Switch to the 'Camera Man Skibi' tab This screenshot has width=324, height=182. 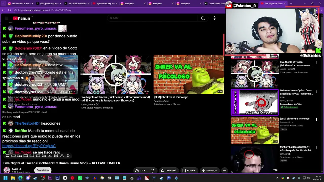pyautogui.click(x=215, y=4)
